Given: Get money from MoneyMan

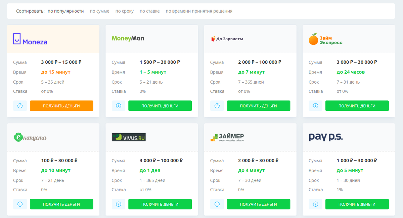Looking at the screenshot, I should (160, 106).
